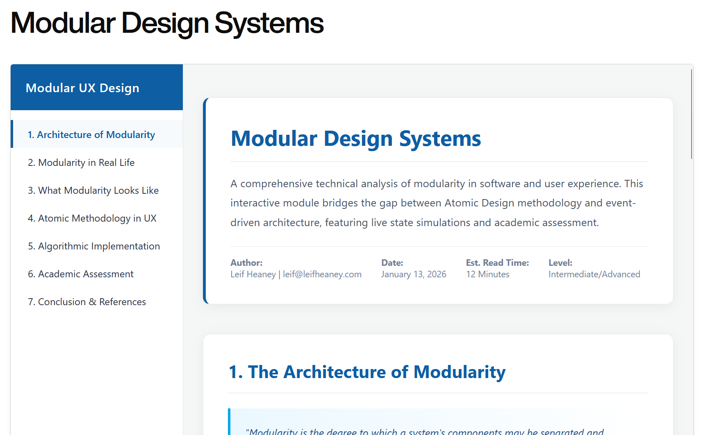Viewport: 701px width, 435px height.
Task: Click the article description paragraph
Action: pyautogui.click(x=437, y=203)
